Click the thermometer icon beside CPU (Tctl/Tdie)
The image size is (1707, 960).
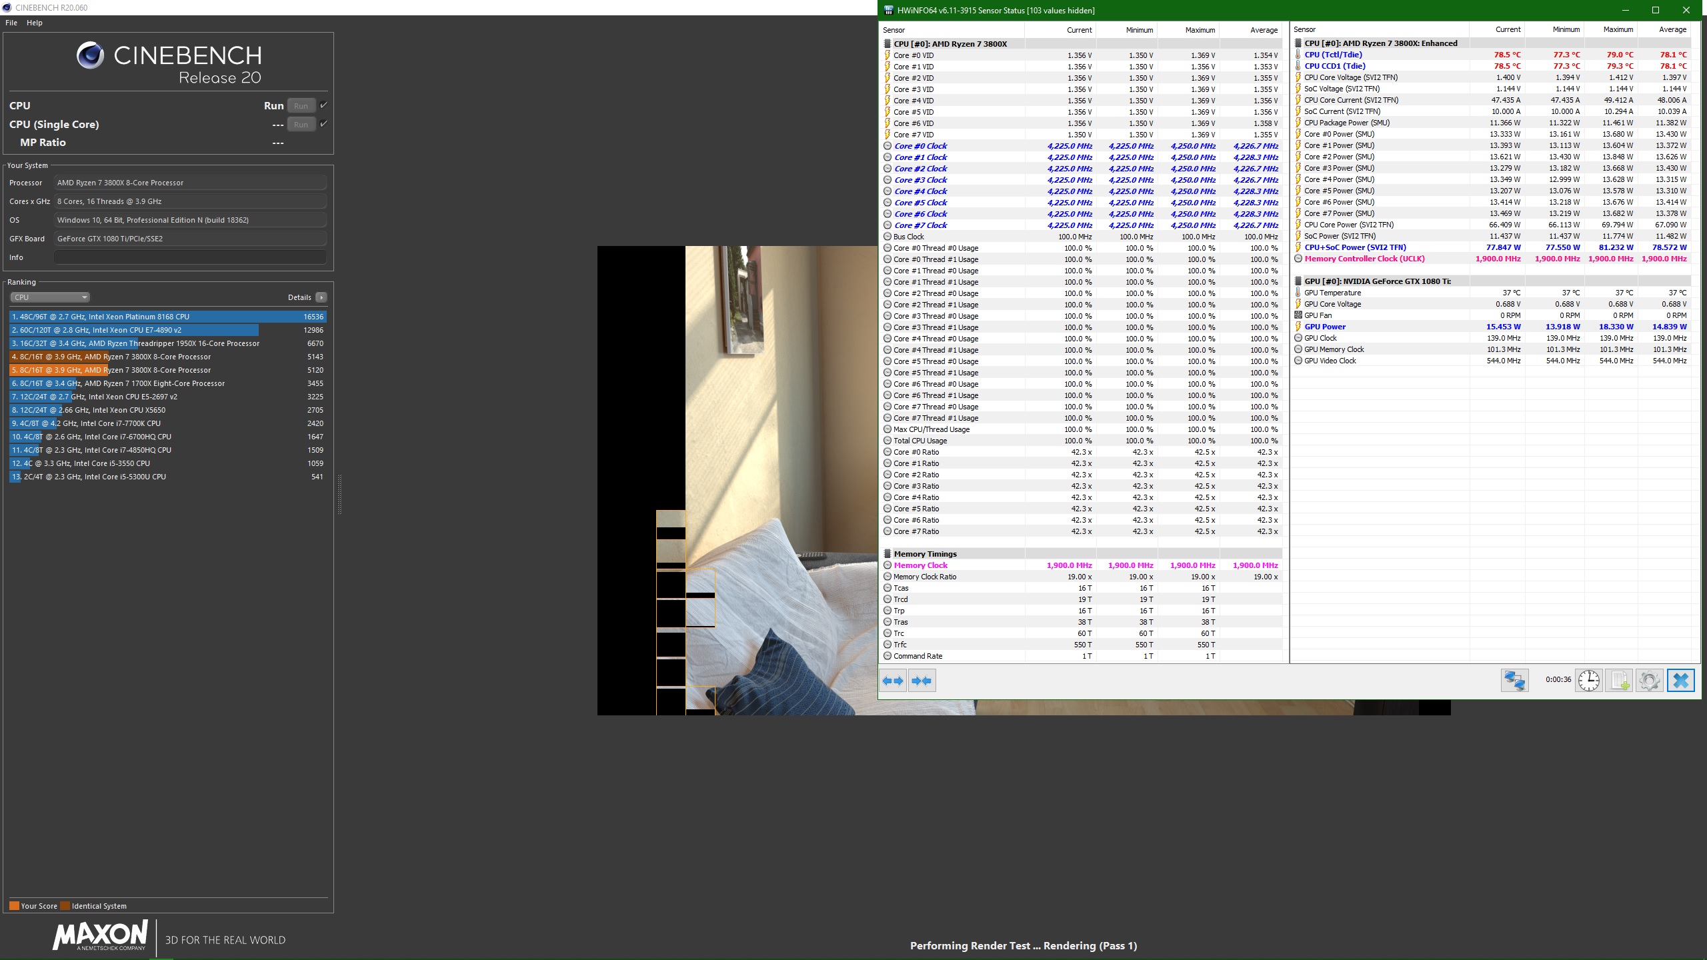(1298, 55)
